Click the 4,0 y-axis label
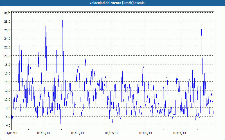 [8, 125]
